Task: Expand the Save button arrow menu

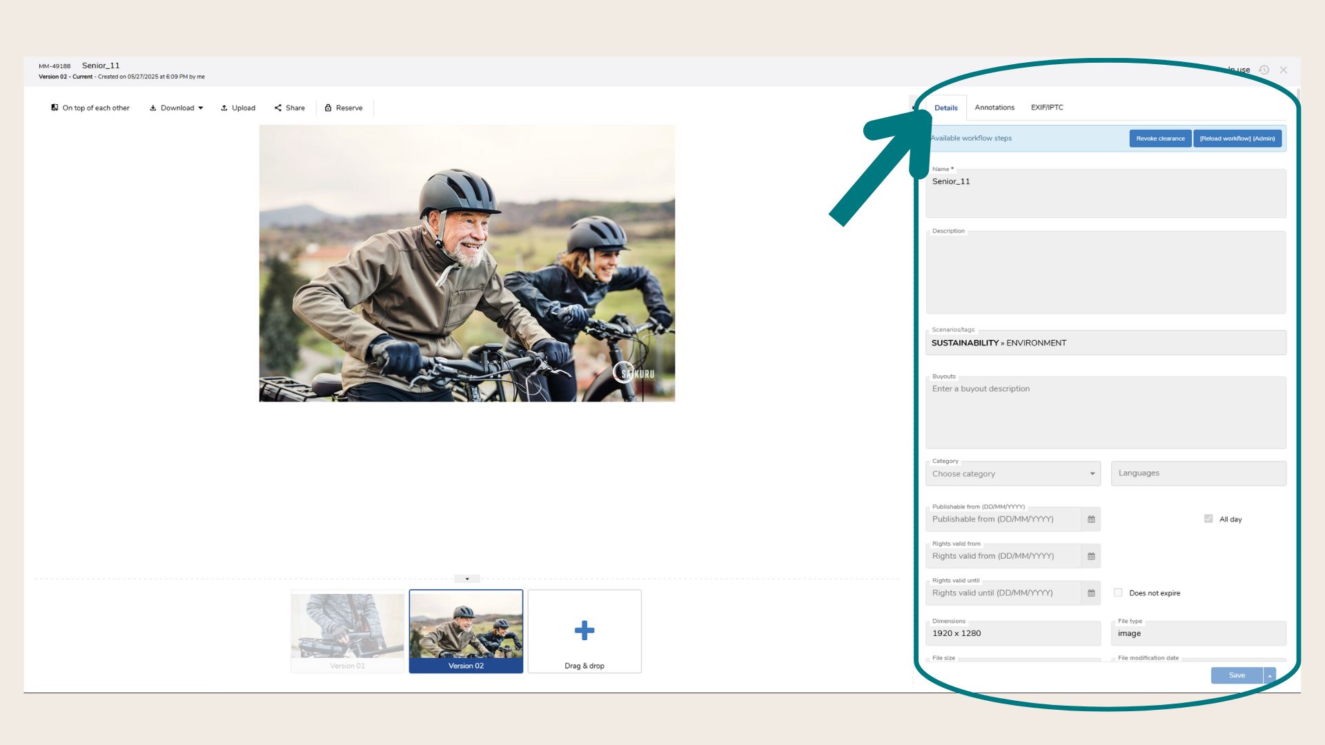Action: (x=1270, y=675)
